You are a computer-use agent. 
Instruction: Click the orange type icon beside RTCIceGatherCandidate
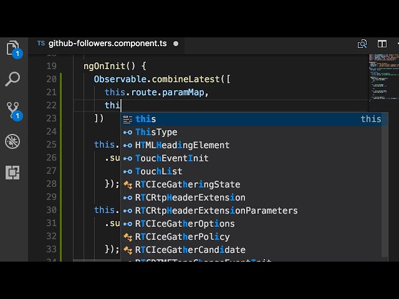coord(128,250)
